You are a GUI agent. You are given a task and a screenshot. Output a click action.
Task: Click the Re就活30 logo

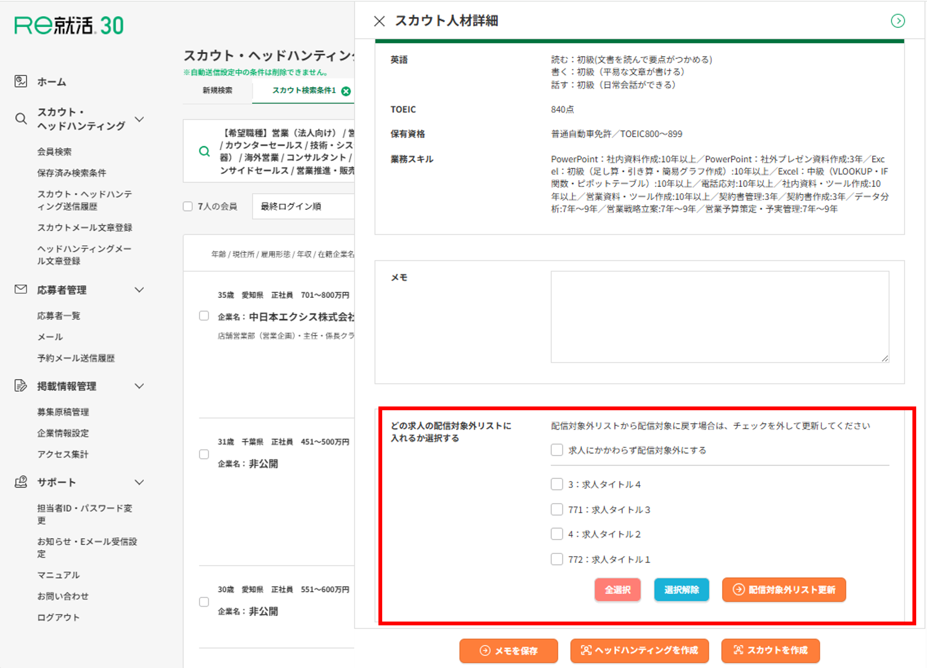[69, 25]
